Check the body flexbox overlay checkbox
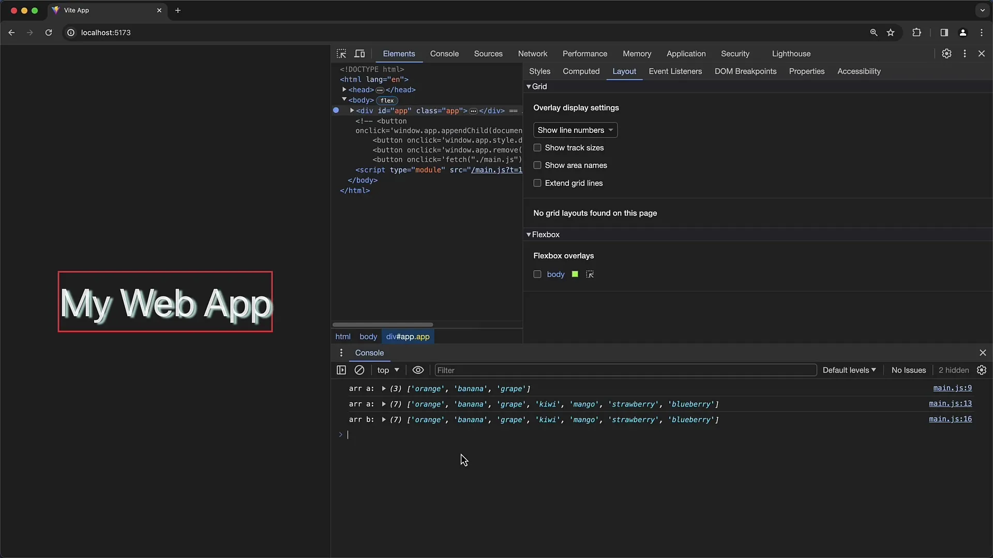Viewport: 993px width, 558px height. click(537, 274)
